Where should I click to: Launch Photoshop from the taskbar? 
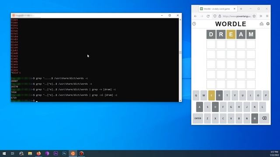(x=64, y=154)
